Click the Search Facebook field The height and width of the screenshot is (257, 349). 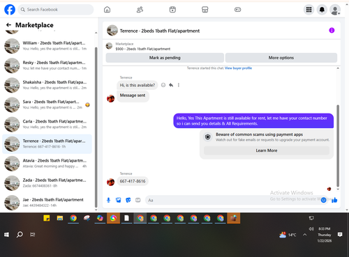56,10
